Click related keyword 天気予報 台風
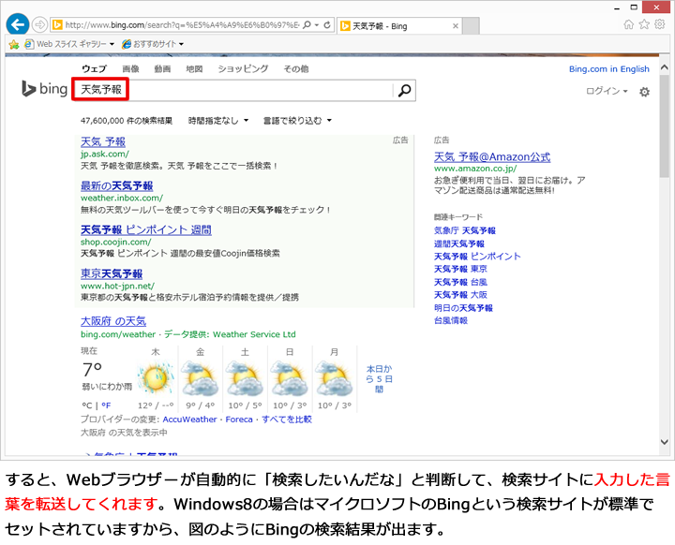Viewport: 675px width, 545px height. coord(460,282)
